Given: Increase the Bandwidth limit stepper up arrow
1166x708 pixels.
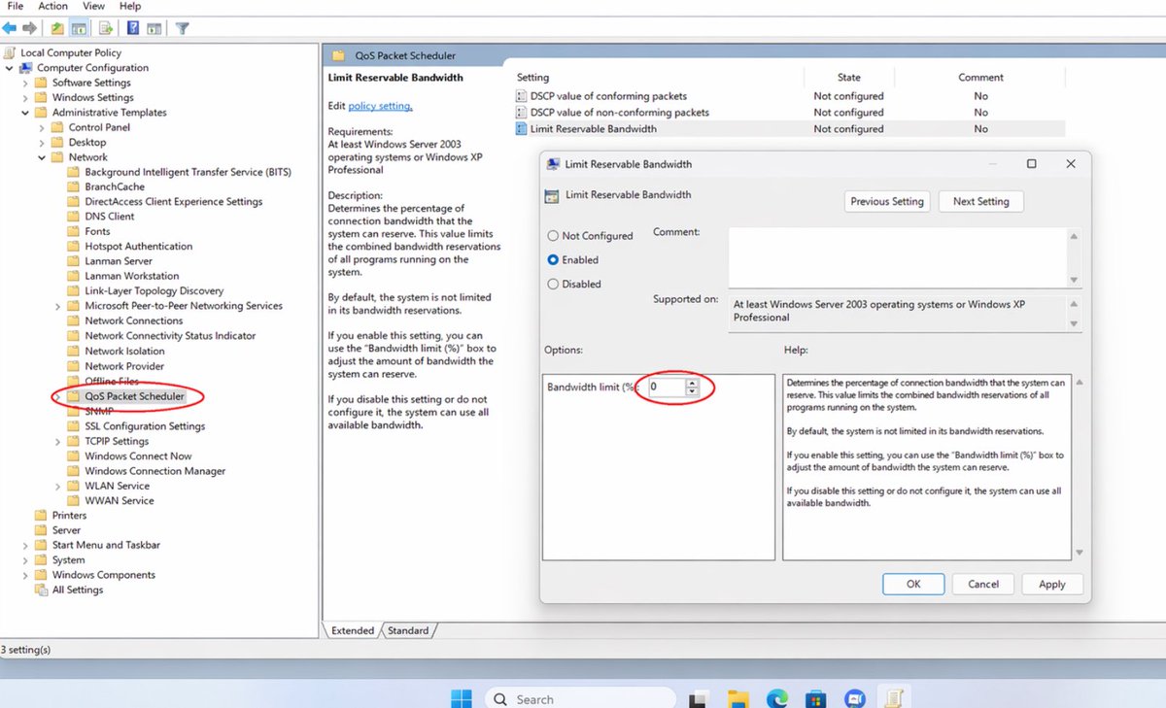Looking at the screenshot, I should pos(691,383).
